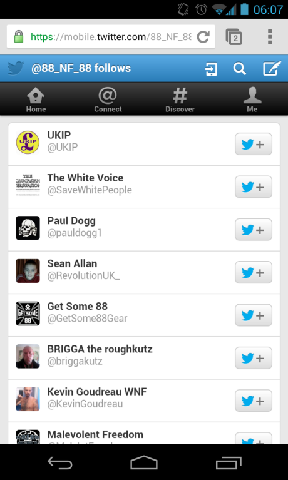Compose a new tweet with quill icon
Screen dimensions: 288x480
(272, 68)
